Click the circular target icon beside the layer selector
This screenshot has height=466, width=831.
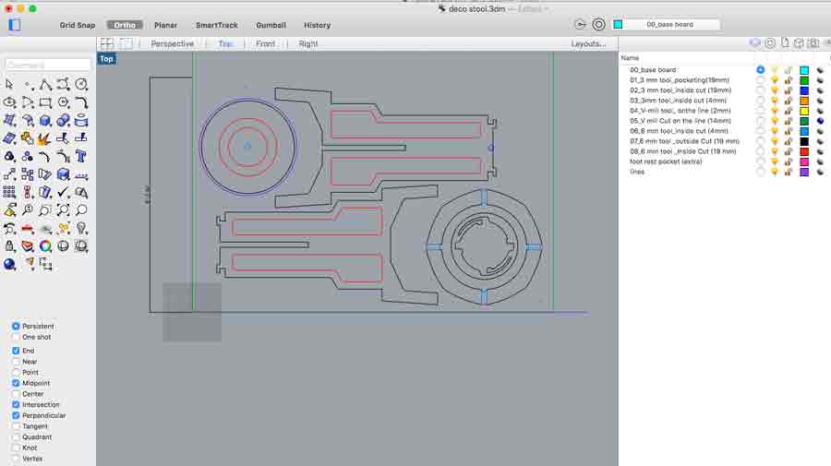598,25
